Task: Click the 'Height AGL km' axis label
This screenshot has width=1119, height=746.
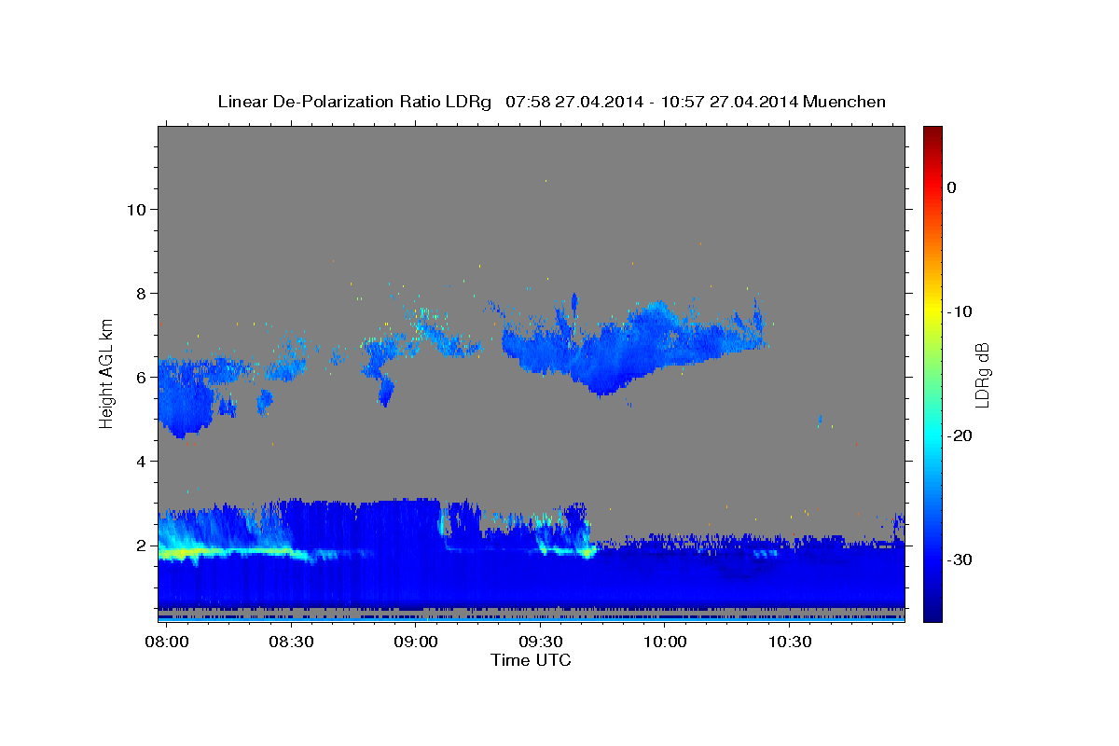Action: pyautogui.click(x=107, y=373)
